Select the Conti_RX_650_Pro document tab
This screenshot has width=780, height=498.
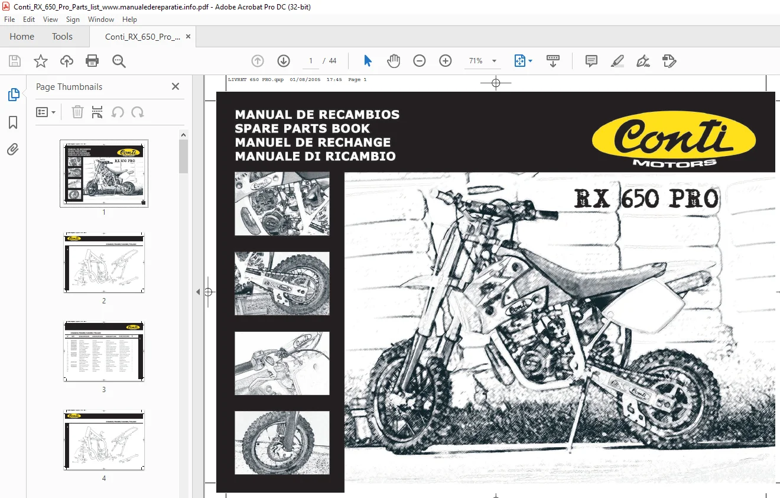(142, 37)
